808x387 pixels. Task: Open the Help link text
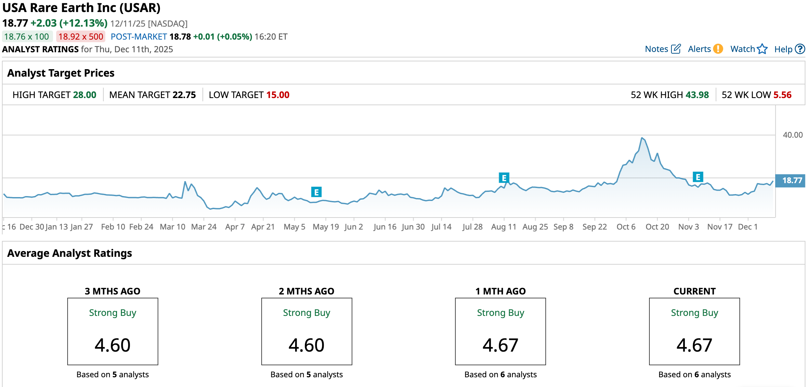click(x=783, y=49)
